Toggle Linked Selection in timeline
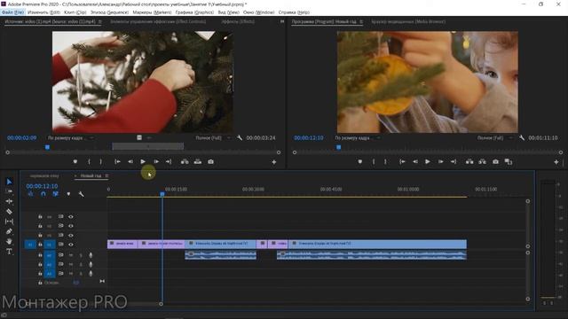 coord(55,194)
